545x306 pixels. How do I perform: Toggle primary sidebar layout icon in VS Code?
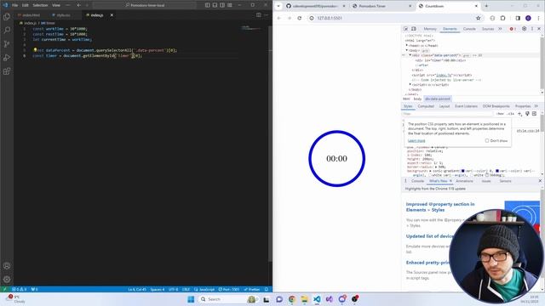coord(208,5)
